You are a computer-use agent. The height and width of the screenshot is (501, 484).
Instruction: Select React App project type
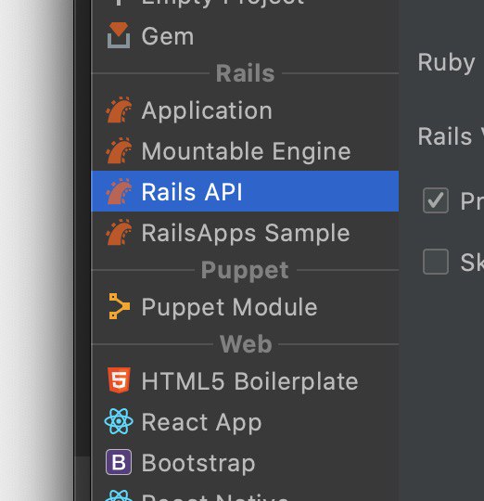point(245,422)
